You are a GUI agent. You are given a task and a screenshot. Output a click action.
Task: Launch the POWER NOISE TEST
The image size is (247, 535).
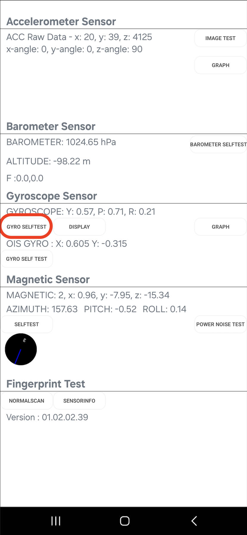(220, 324)
